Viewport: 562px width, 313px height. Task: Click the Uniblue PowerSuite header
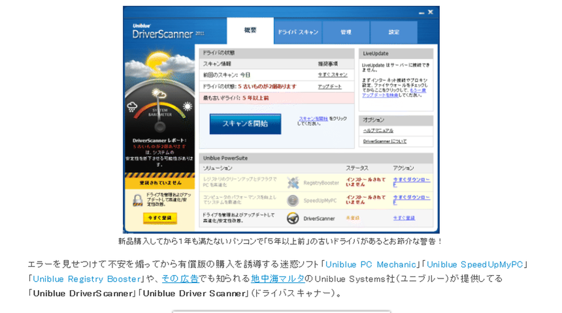(316, 158)
